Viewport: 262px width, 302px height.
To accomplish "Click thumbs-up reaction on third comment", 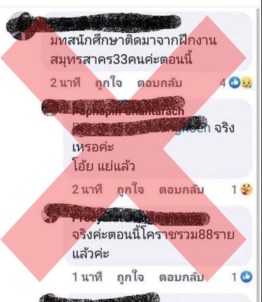I will tap(246, 277).
